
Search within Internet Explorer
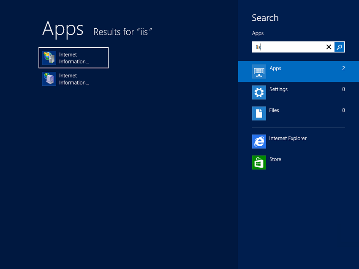[288, 138]
